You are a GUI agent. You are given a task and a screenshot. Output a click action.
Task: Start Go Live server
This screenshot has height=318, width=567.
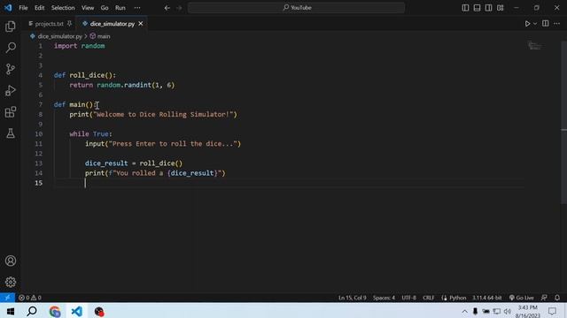pyautogui.click(x=522, y=298)
